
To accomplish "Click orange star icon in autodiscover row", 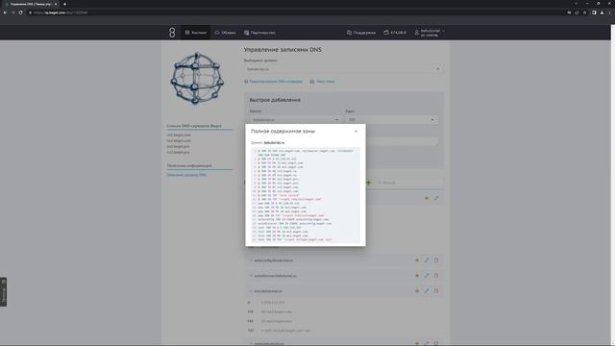I will coord(417,276).
